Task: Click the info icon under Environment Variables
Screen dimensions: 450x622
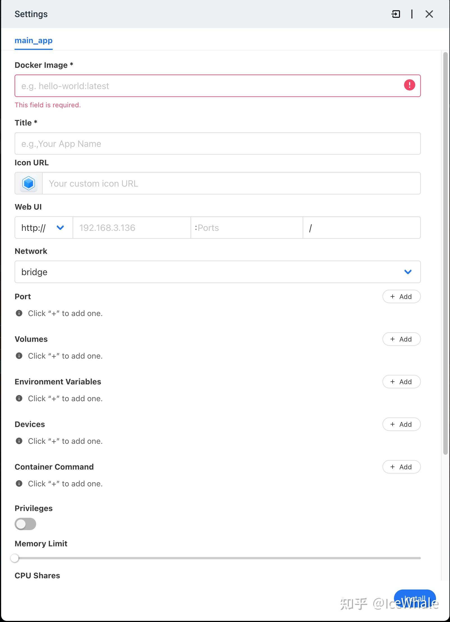Action: (19, 398)
